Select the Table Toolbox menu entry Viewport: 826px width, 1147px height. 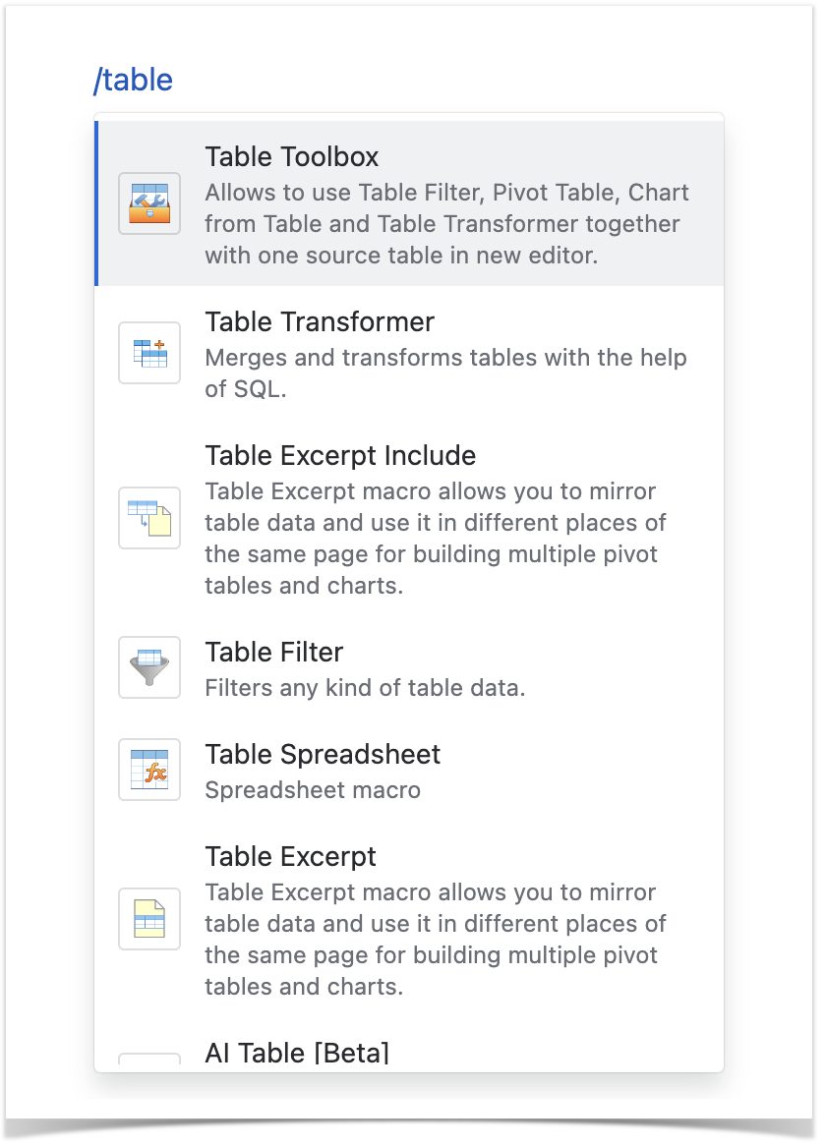click(291, 157)
